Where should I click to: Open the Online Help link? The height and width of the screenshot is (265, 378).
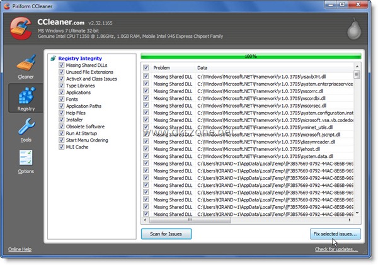tap(20, 249)
